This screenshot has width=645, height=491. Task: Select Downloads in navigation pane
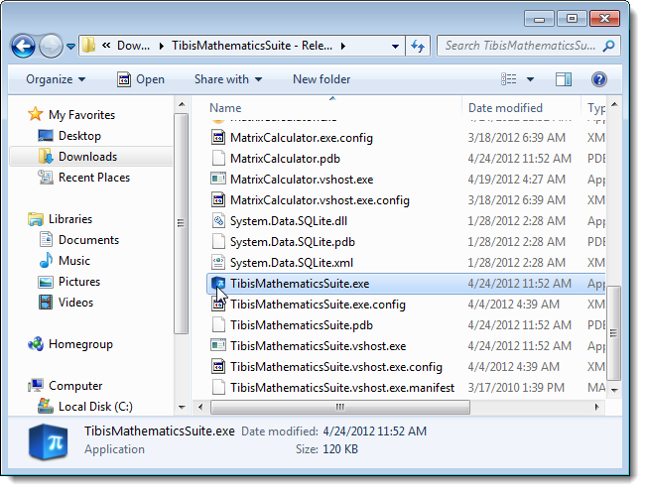[x=87, y=157]
